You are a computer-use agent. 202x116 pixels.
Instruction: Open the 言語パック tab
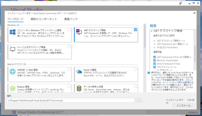click(x=71, y=19)
